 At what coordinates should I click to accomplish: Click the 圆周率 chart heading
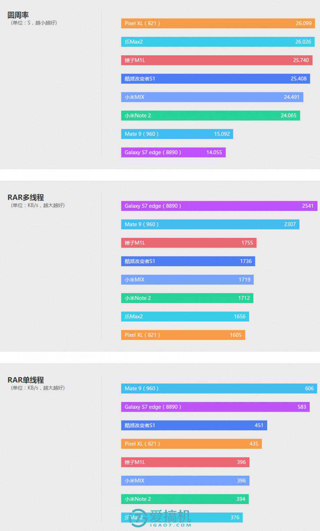(18, 15)
